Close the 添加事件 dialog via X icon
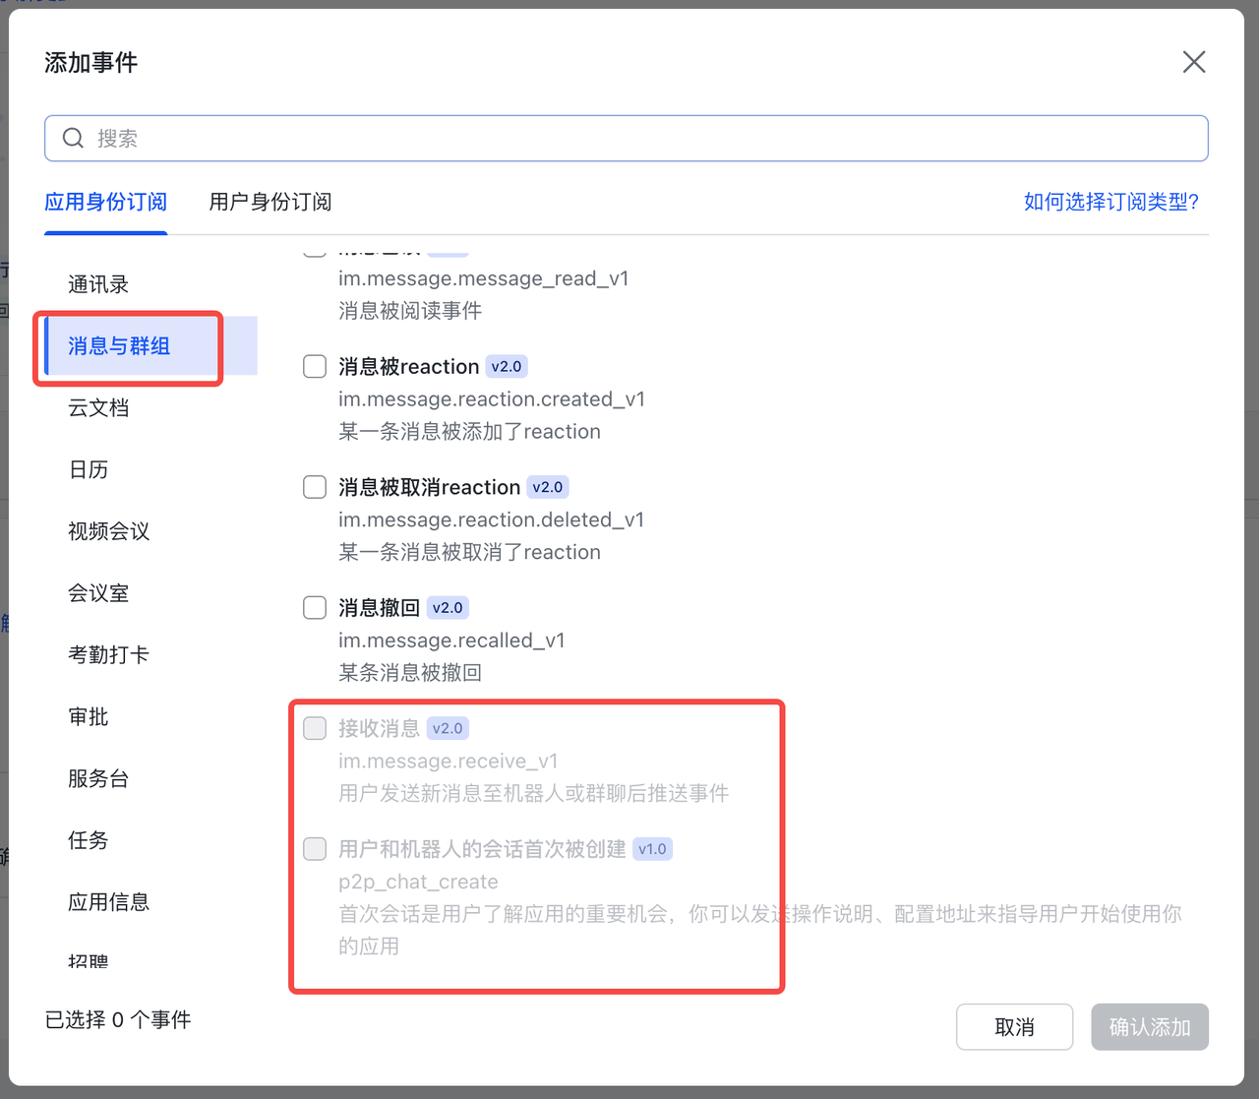The height and width of the screenshot is (1099, 1259). (1194, 62)
